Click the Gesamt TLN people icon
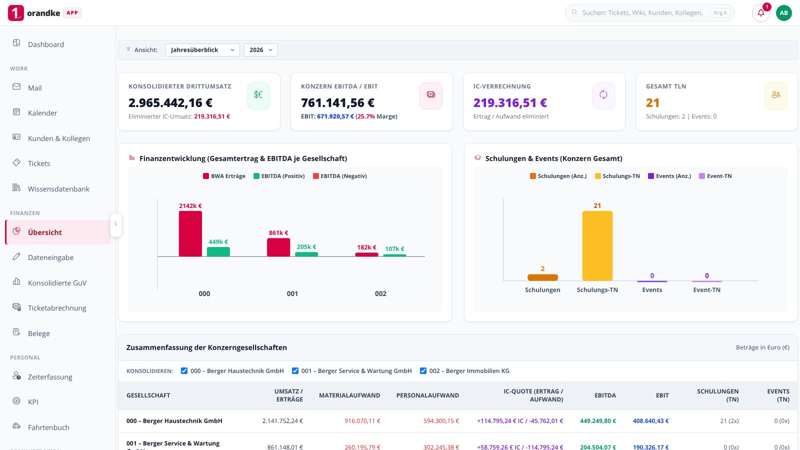The height and width of the screenshot is (450, 800). coord(776,95)
